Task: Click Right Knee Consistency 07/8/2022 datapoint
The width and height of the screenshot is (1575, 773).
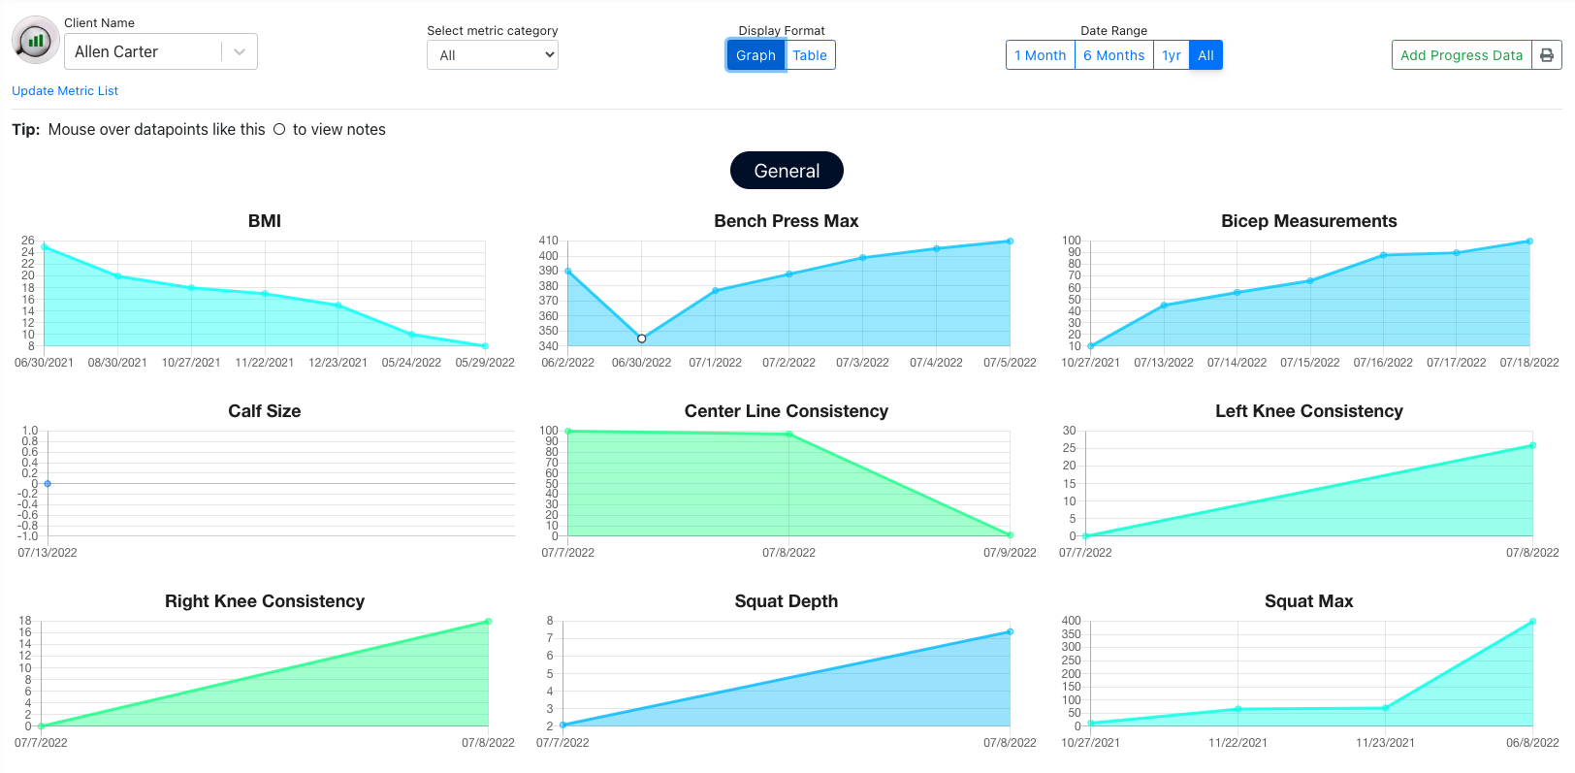Action: pyautogui.click(x=488, y=622)
